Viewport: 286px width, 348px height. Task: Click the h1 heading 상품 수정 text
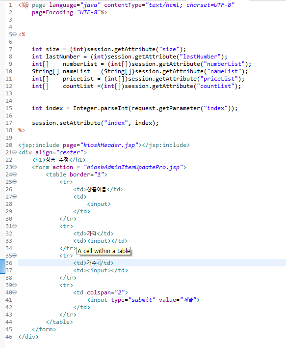point(57,160)
